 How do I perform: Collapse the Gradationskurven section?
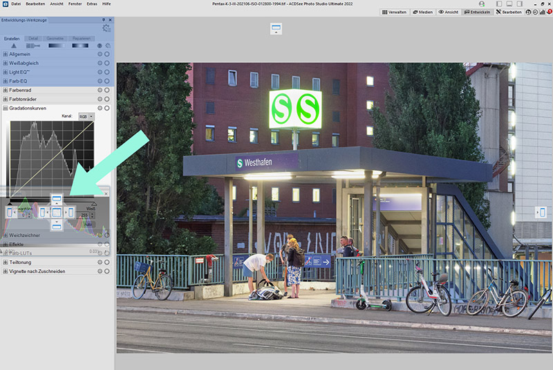(x=6, y=109)
